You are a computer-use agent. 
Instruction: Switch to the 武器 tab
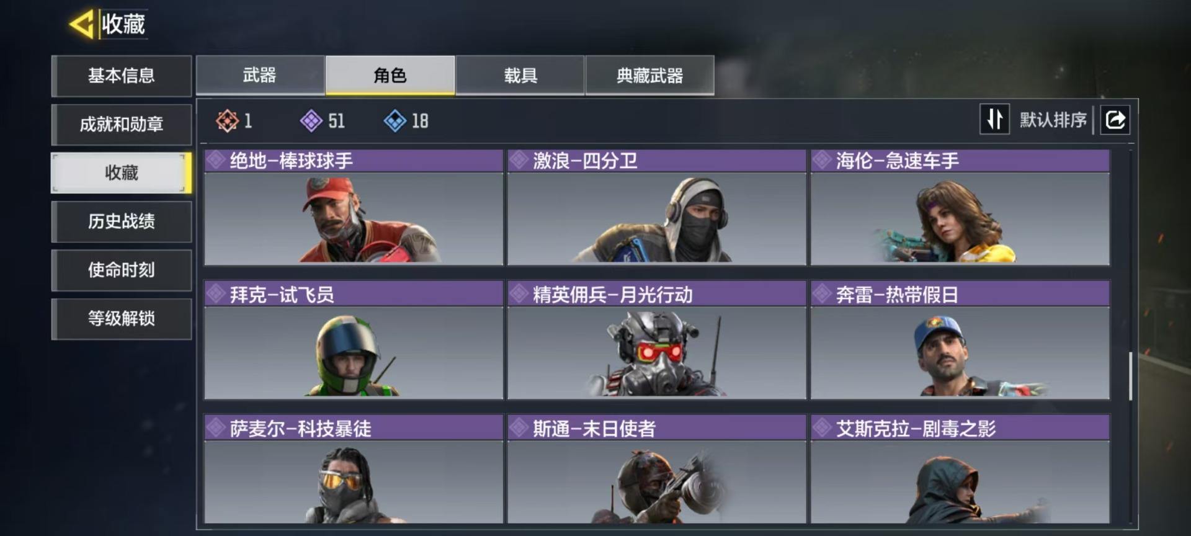260,76
